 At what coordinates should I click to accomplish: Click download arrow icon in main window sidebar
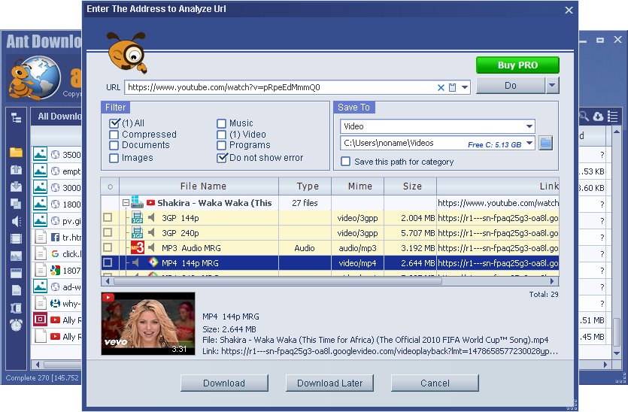(16, 186)
